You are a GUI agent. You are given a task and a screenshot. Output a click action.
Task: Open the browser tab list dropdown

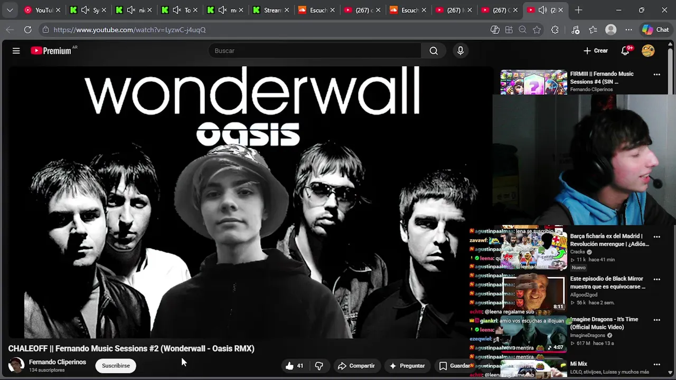(x=10, y=10)
